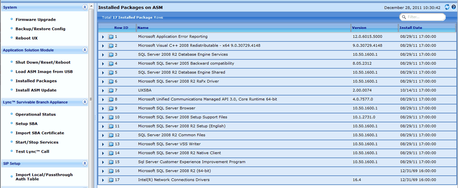Collapse the Application Solution Module section
The height and width of the screenshot is (188, 458).
[x=85, y=50]
